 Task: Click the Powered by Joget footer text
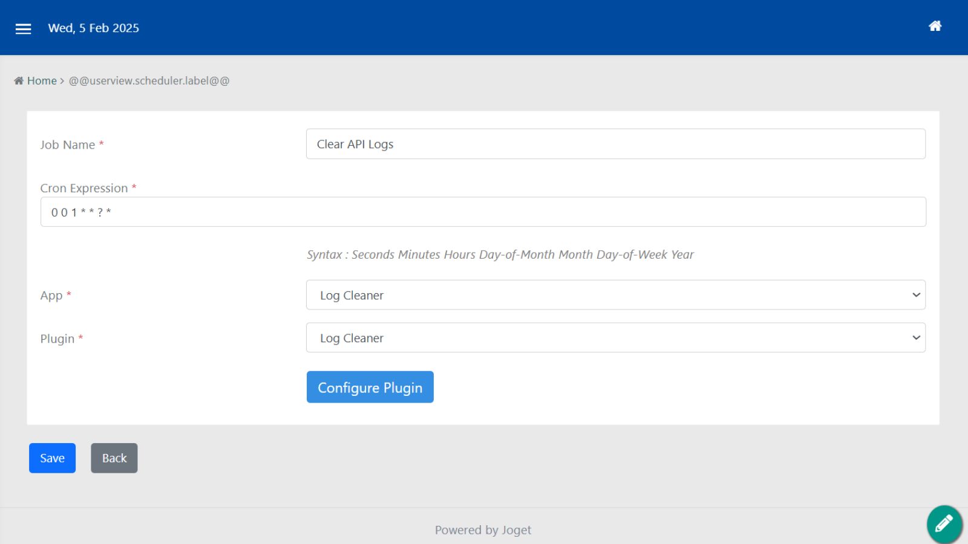(x=483, y=530)
